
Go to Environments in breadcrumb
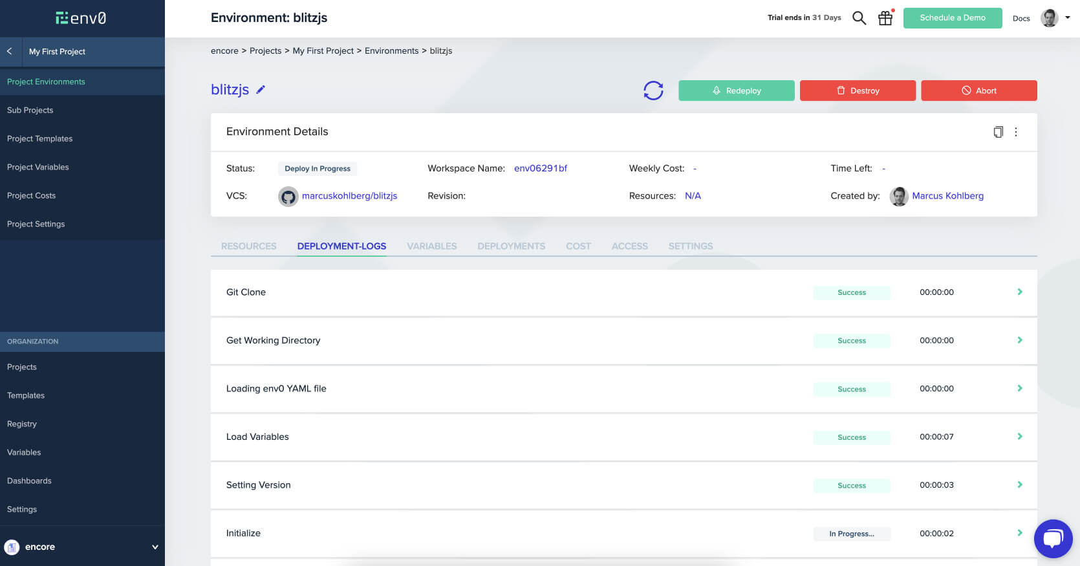tap(391, 51)
